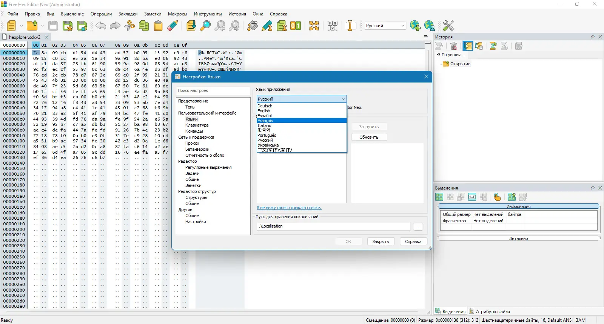Switch to the hexplorer.cdxv2 document tab
Image resolution: width=604 pixels, height=324 pixels.
pyautogui.click(x=25, y=37)
